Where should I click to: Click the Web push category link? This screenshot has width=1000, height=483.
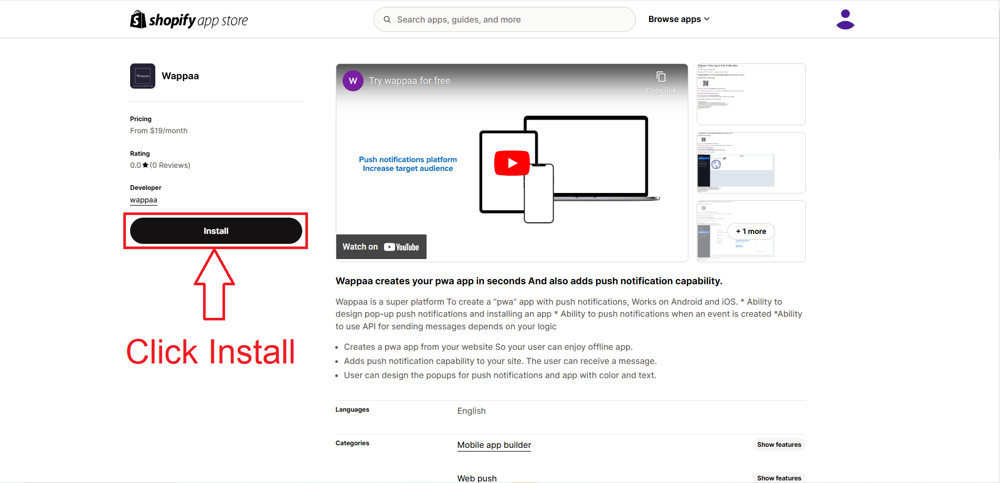[477, 478]
